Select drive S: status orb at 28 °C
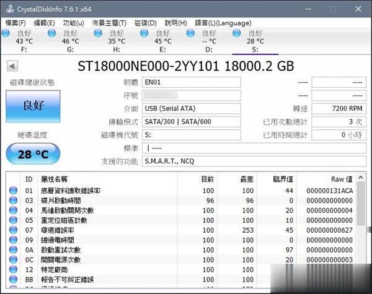This screenshot has height=294, width=372. tap(237, 33)
